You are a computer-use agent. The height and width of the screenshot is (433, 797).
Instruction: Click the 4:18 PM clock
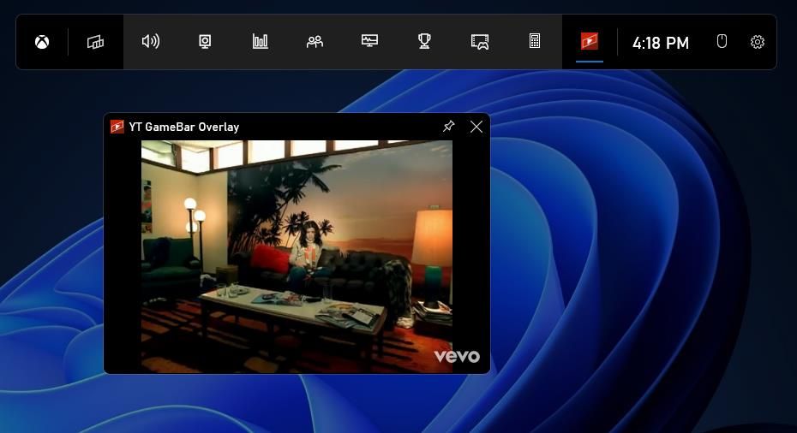(x=660, y=43)
